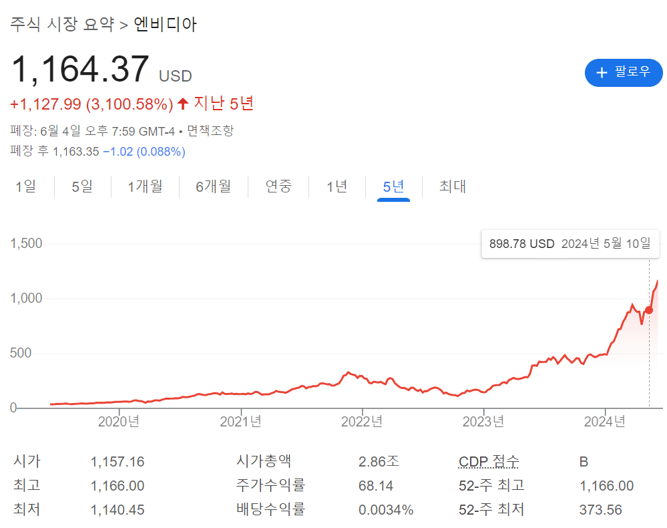
Task: Click the 2024년 axis label
Action: pos(604,422)
